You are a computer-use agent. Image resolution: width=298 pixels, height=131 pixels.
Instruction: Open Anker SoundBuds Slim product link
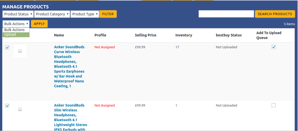tap(70, 118)
